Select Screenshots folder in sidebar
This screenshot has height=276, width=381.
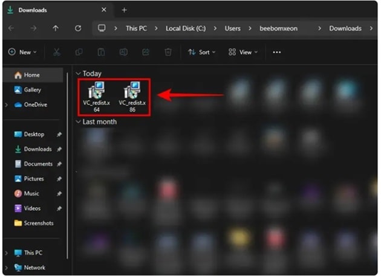38,223
